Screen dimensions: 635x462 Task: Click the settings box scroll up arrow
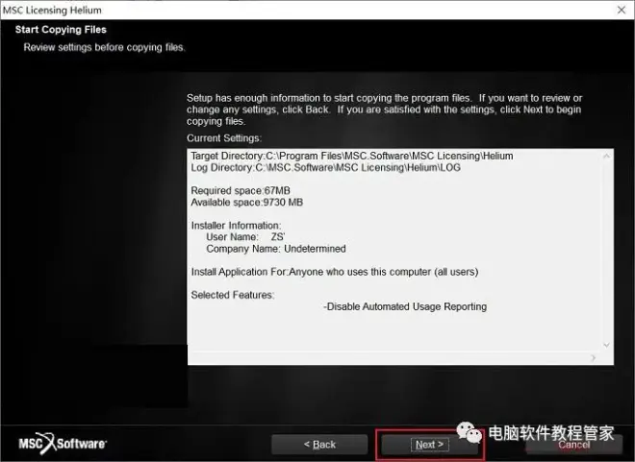pos(606,156)
